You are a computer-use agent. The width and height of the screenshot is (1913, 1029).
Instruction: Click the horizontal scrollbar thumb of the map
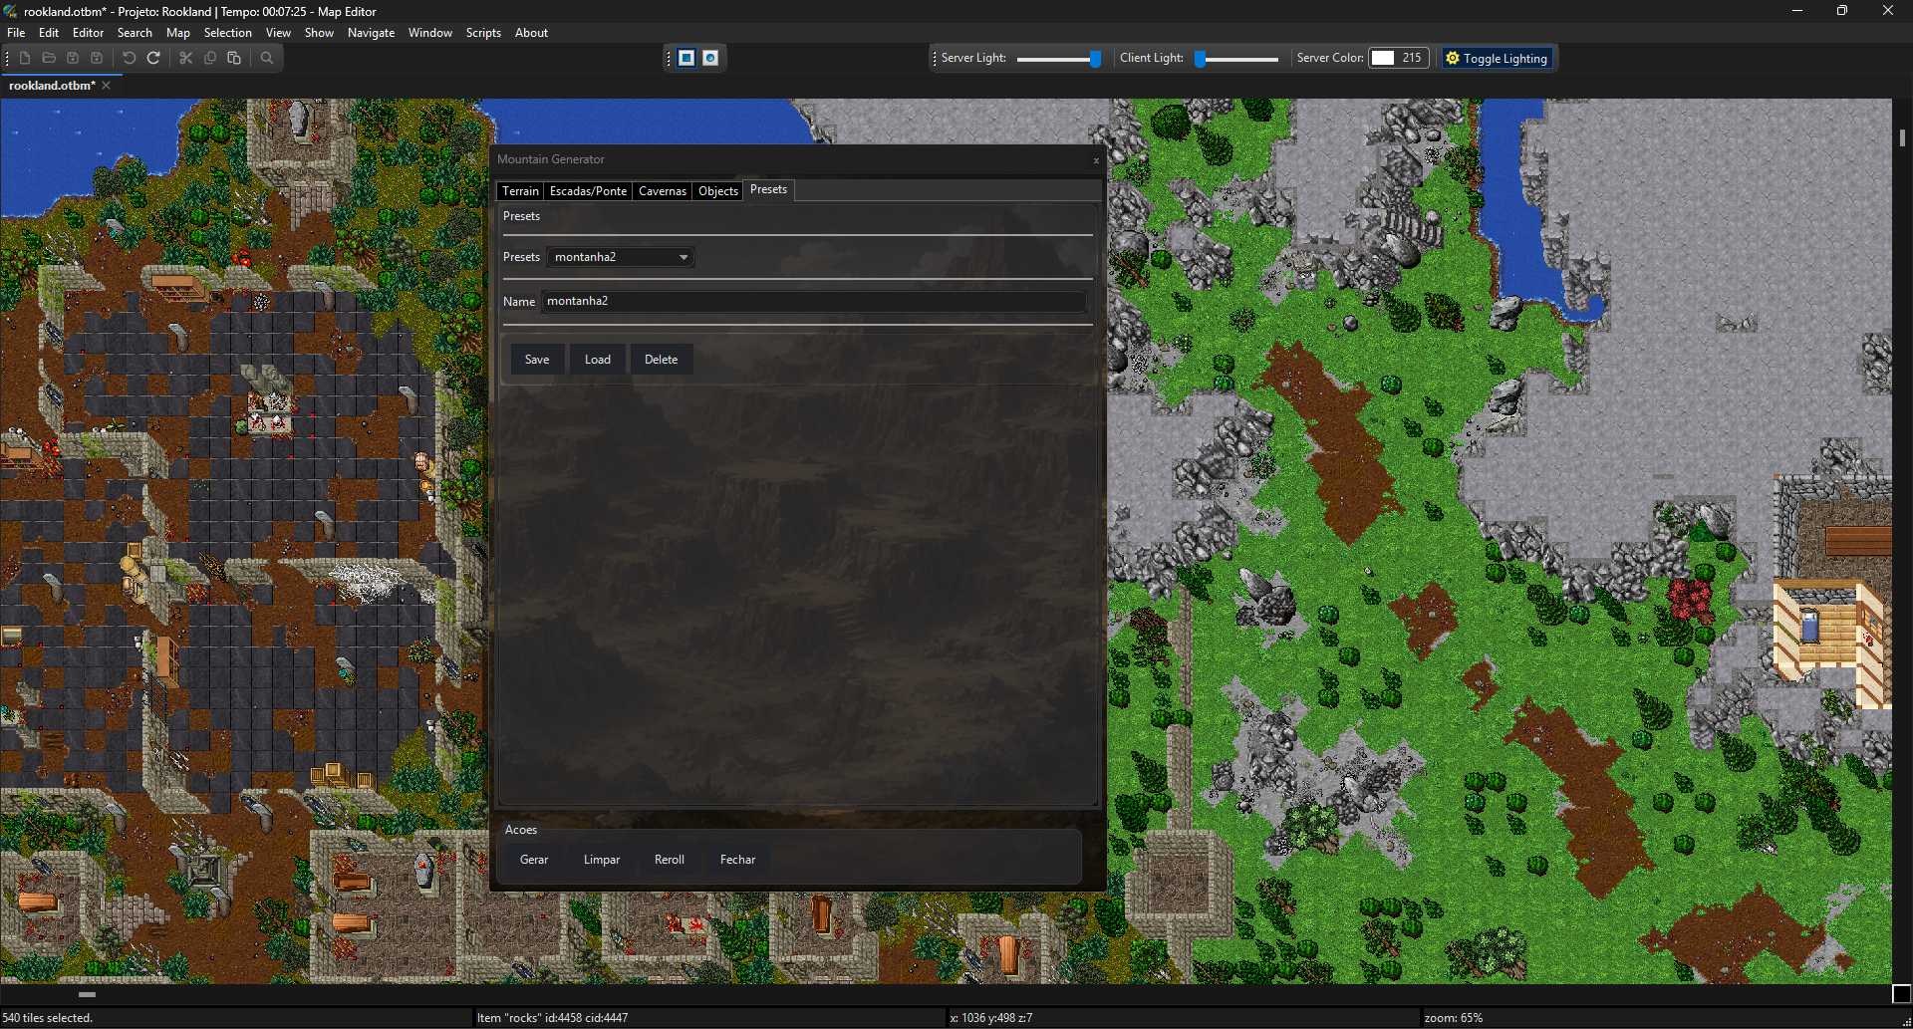click(x=88, y=994)
